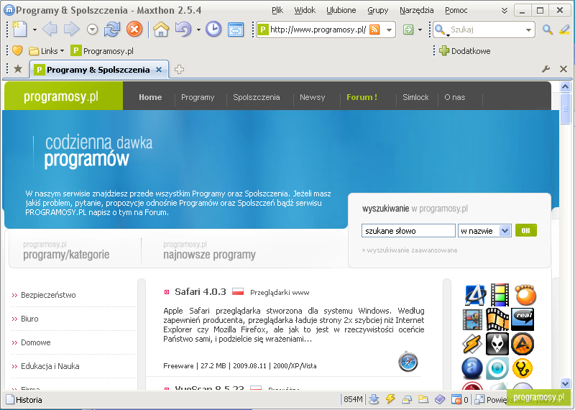This screenshot has width=575, height=410.
Task: Add a new tab with plus icon
Action: coord(179,69)
